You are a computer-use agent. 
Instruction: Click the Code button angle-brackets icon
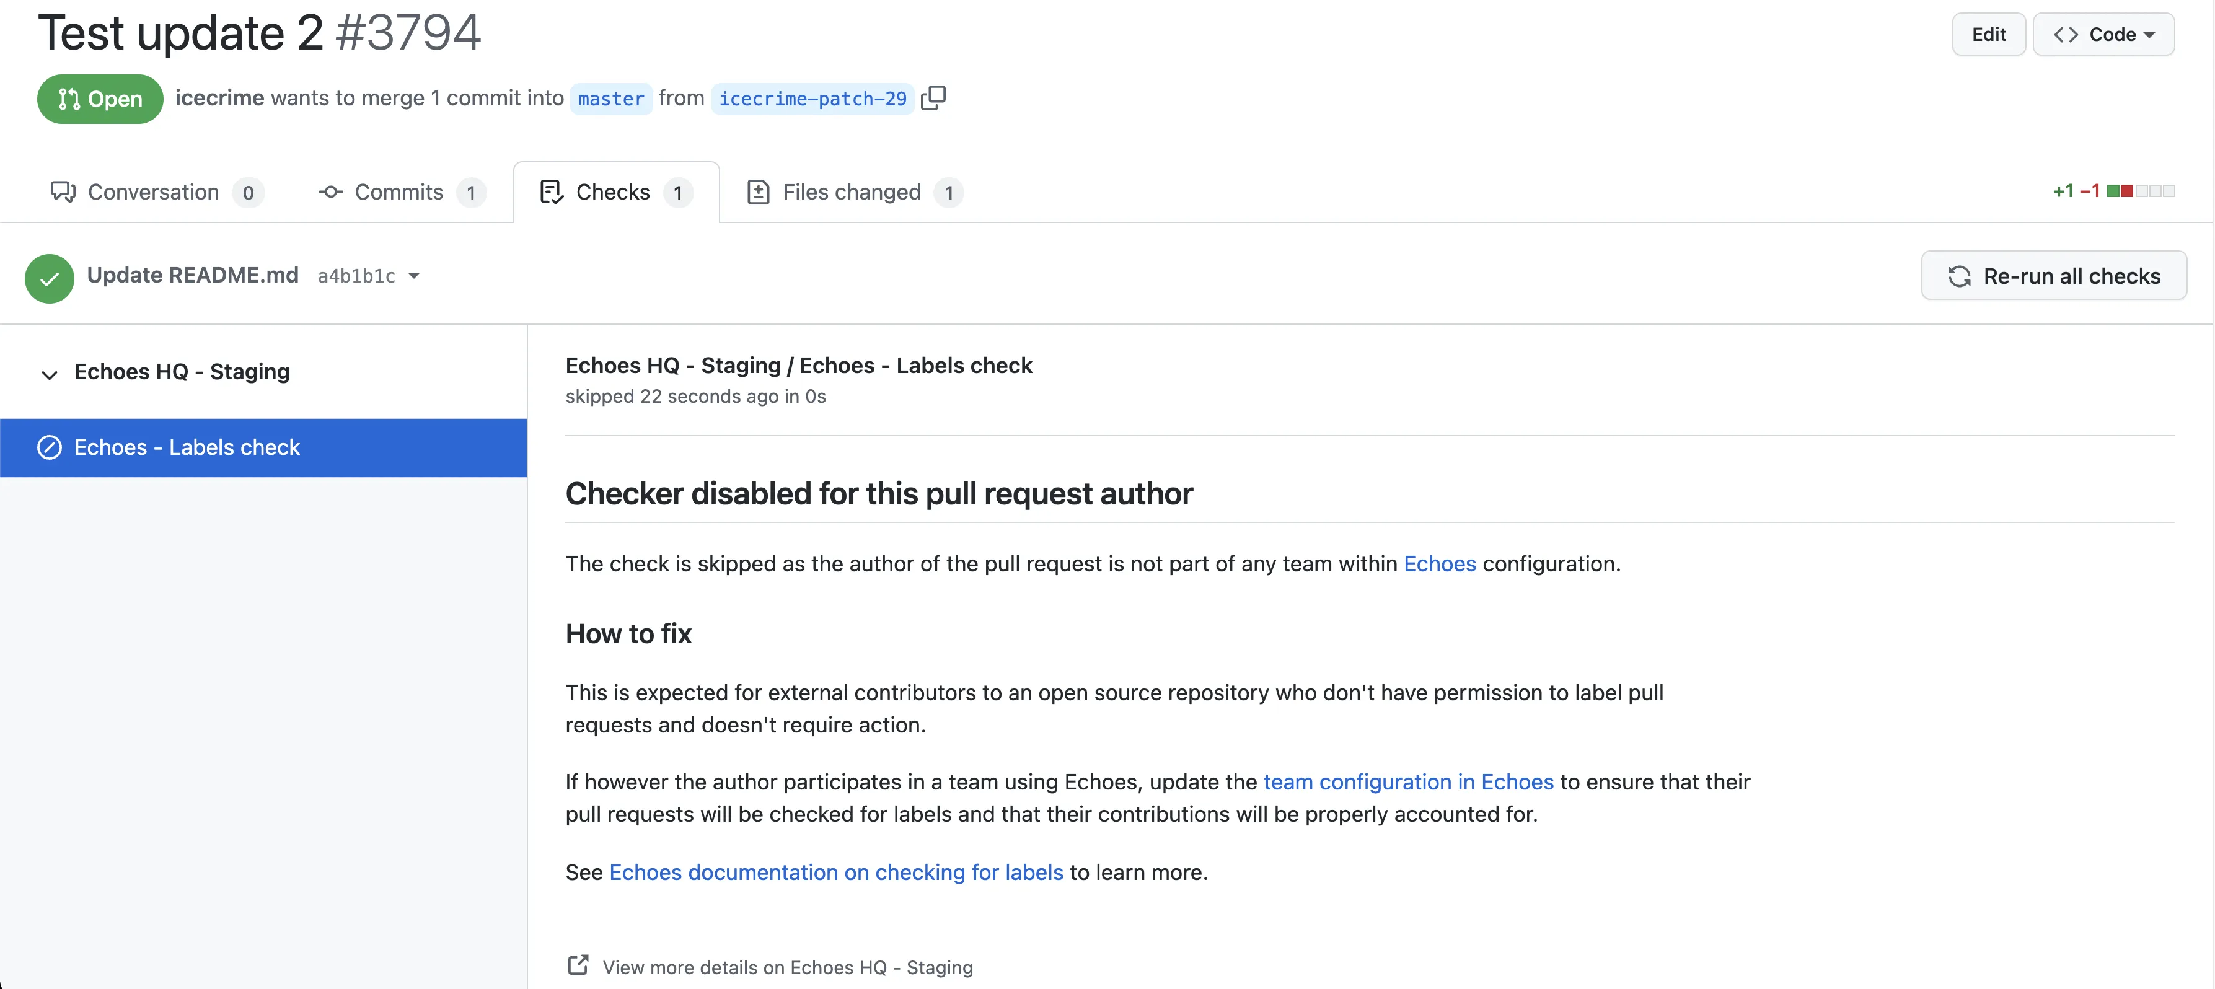pos(2066,35)
